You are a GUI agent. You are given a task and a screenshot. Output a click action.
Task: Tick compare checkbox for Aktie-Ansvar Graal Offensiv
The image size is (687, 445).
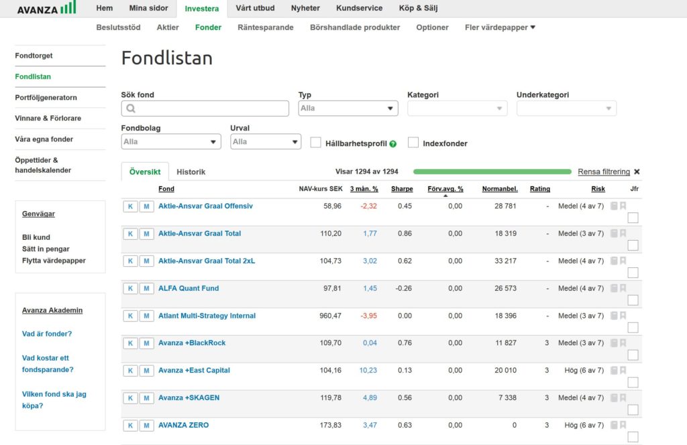click(x=633, y=218)
